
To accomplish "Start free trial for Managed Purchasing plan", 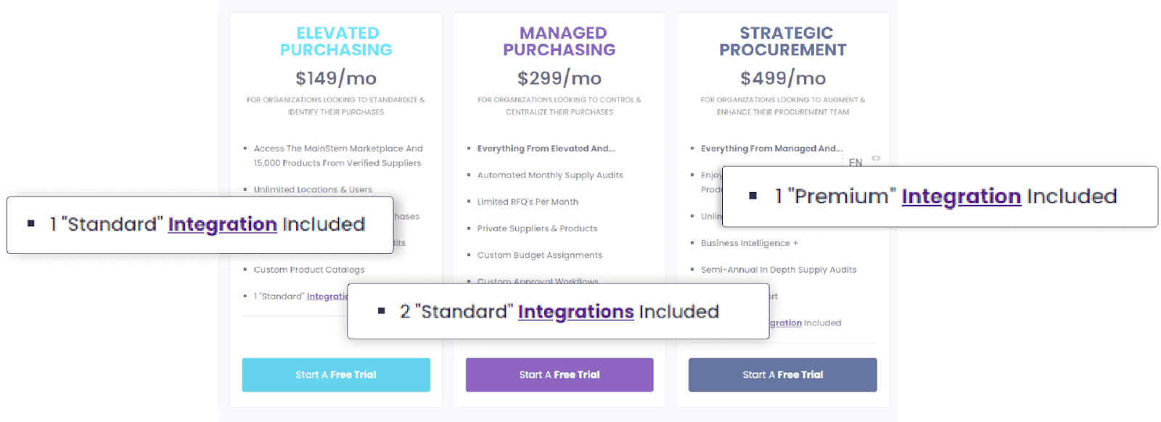I will (x=559, y=375).
